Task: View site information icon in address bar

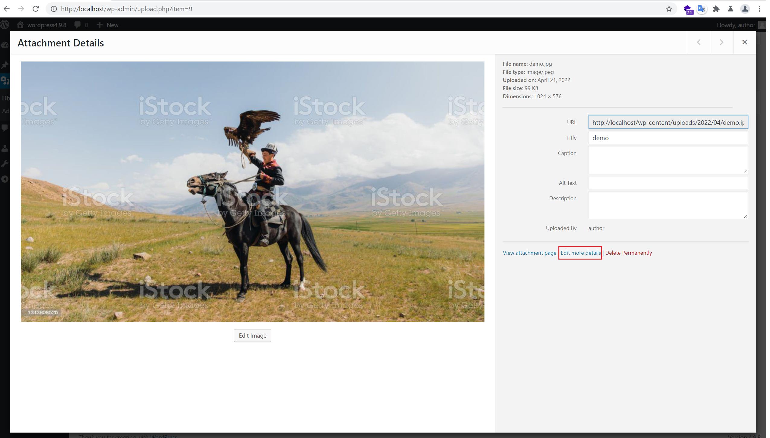Action: (54, 9)
